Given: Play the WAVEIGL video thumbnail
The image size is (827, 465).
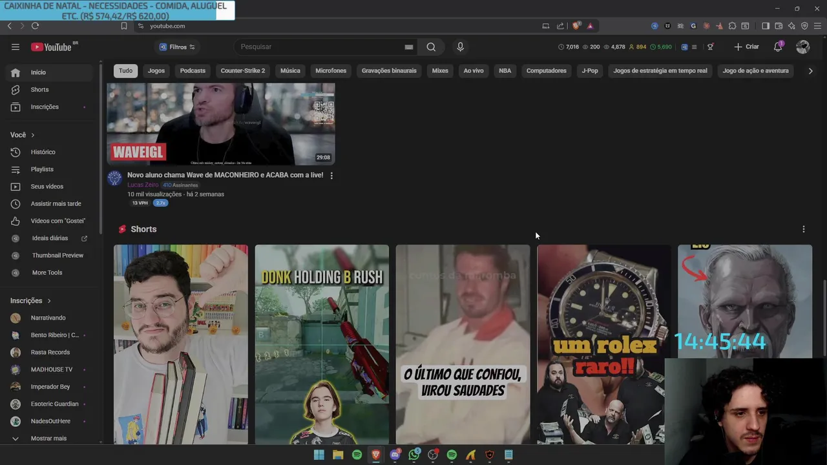Looking at the screenshot, I should [221, 124].
